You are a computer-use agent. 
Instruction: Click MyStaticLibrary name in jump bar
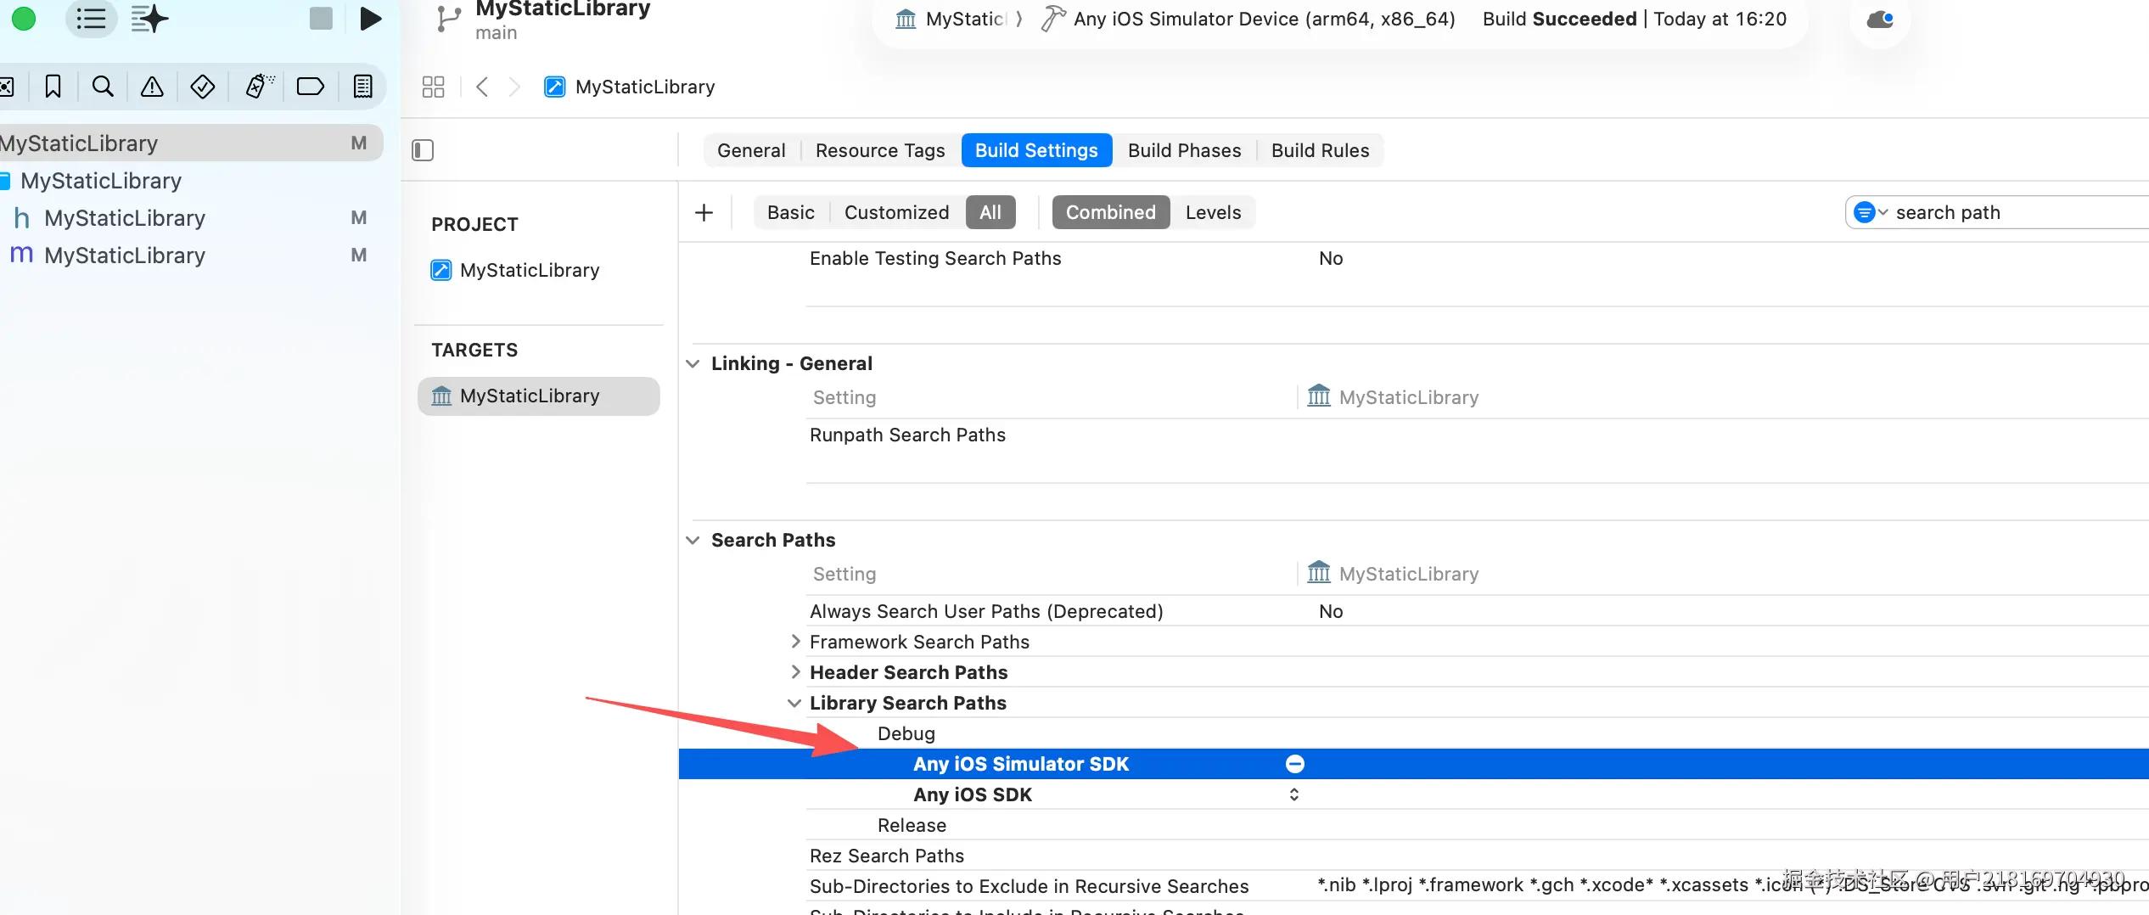[x=645, y=87]
